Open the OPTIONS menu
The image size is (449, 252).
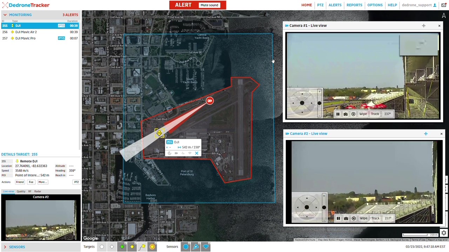375,5
